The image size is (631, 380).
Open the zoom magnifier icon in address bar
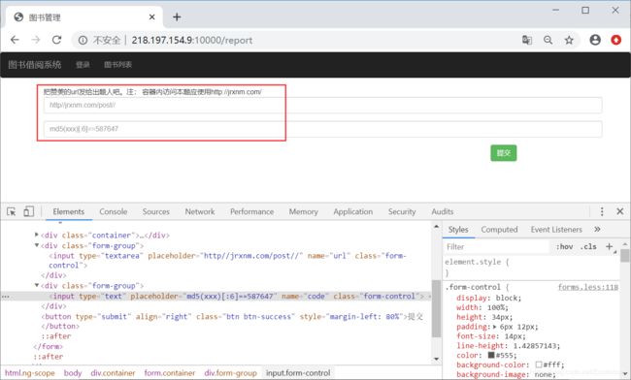click(x=548, y=40)
